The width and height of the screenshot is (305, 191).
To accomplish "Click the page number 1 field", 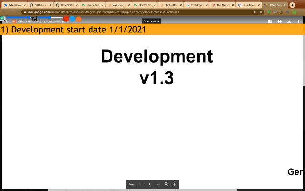I will click(x=139, y=184).
